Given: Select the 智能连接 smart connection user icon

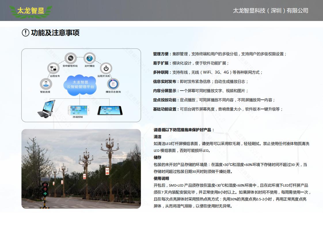Looking at the screenshot, I should point(45,83).
